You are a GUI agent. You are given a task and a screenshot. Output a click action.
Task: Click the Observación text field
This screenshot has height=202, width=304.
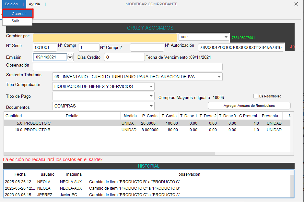pyautogui.click(x=127, y=67)
